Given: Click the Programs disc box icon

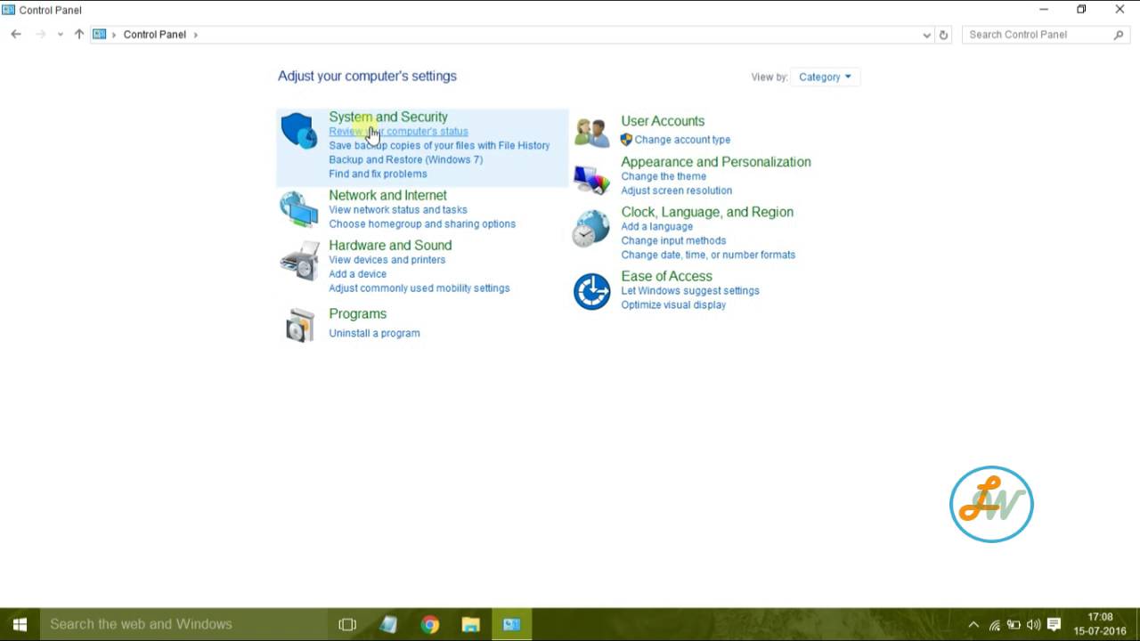Looking at the screenshot, I should pyautogui.click(x=299, y=325).
